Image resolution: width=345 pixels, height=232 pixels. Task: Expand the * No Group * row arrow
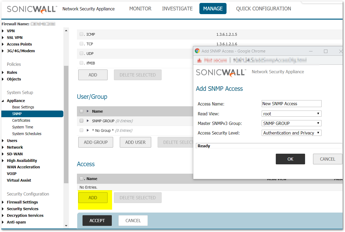88,131
